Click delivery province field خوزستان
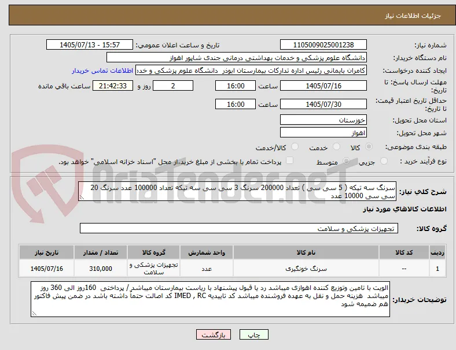Screen dimensions: 456x350 pyautogui.click(x=323, y=120)
